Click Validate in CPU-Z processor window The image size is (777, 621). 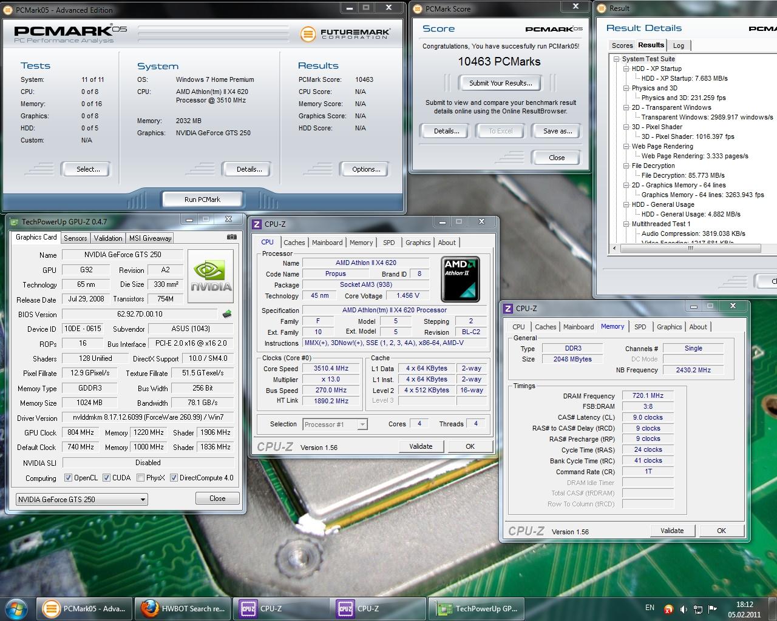[x=421, y=446]
